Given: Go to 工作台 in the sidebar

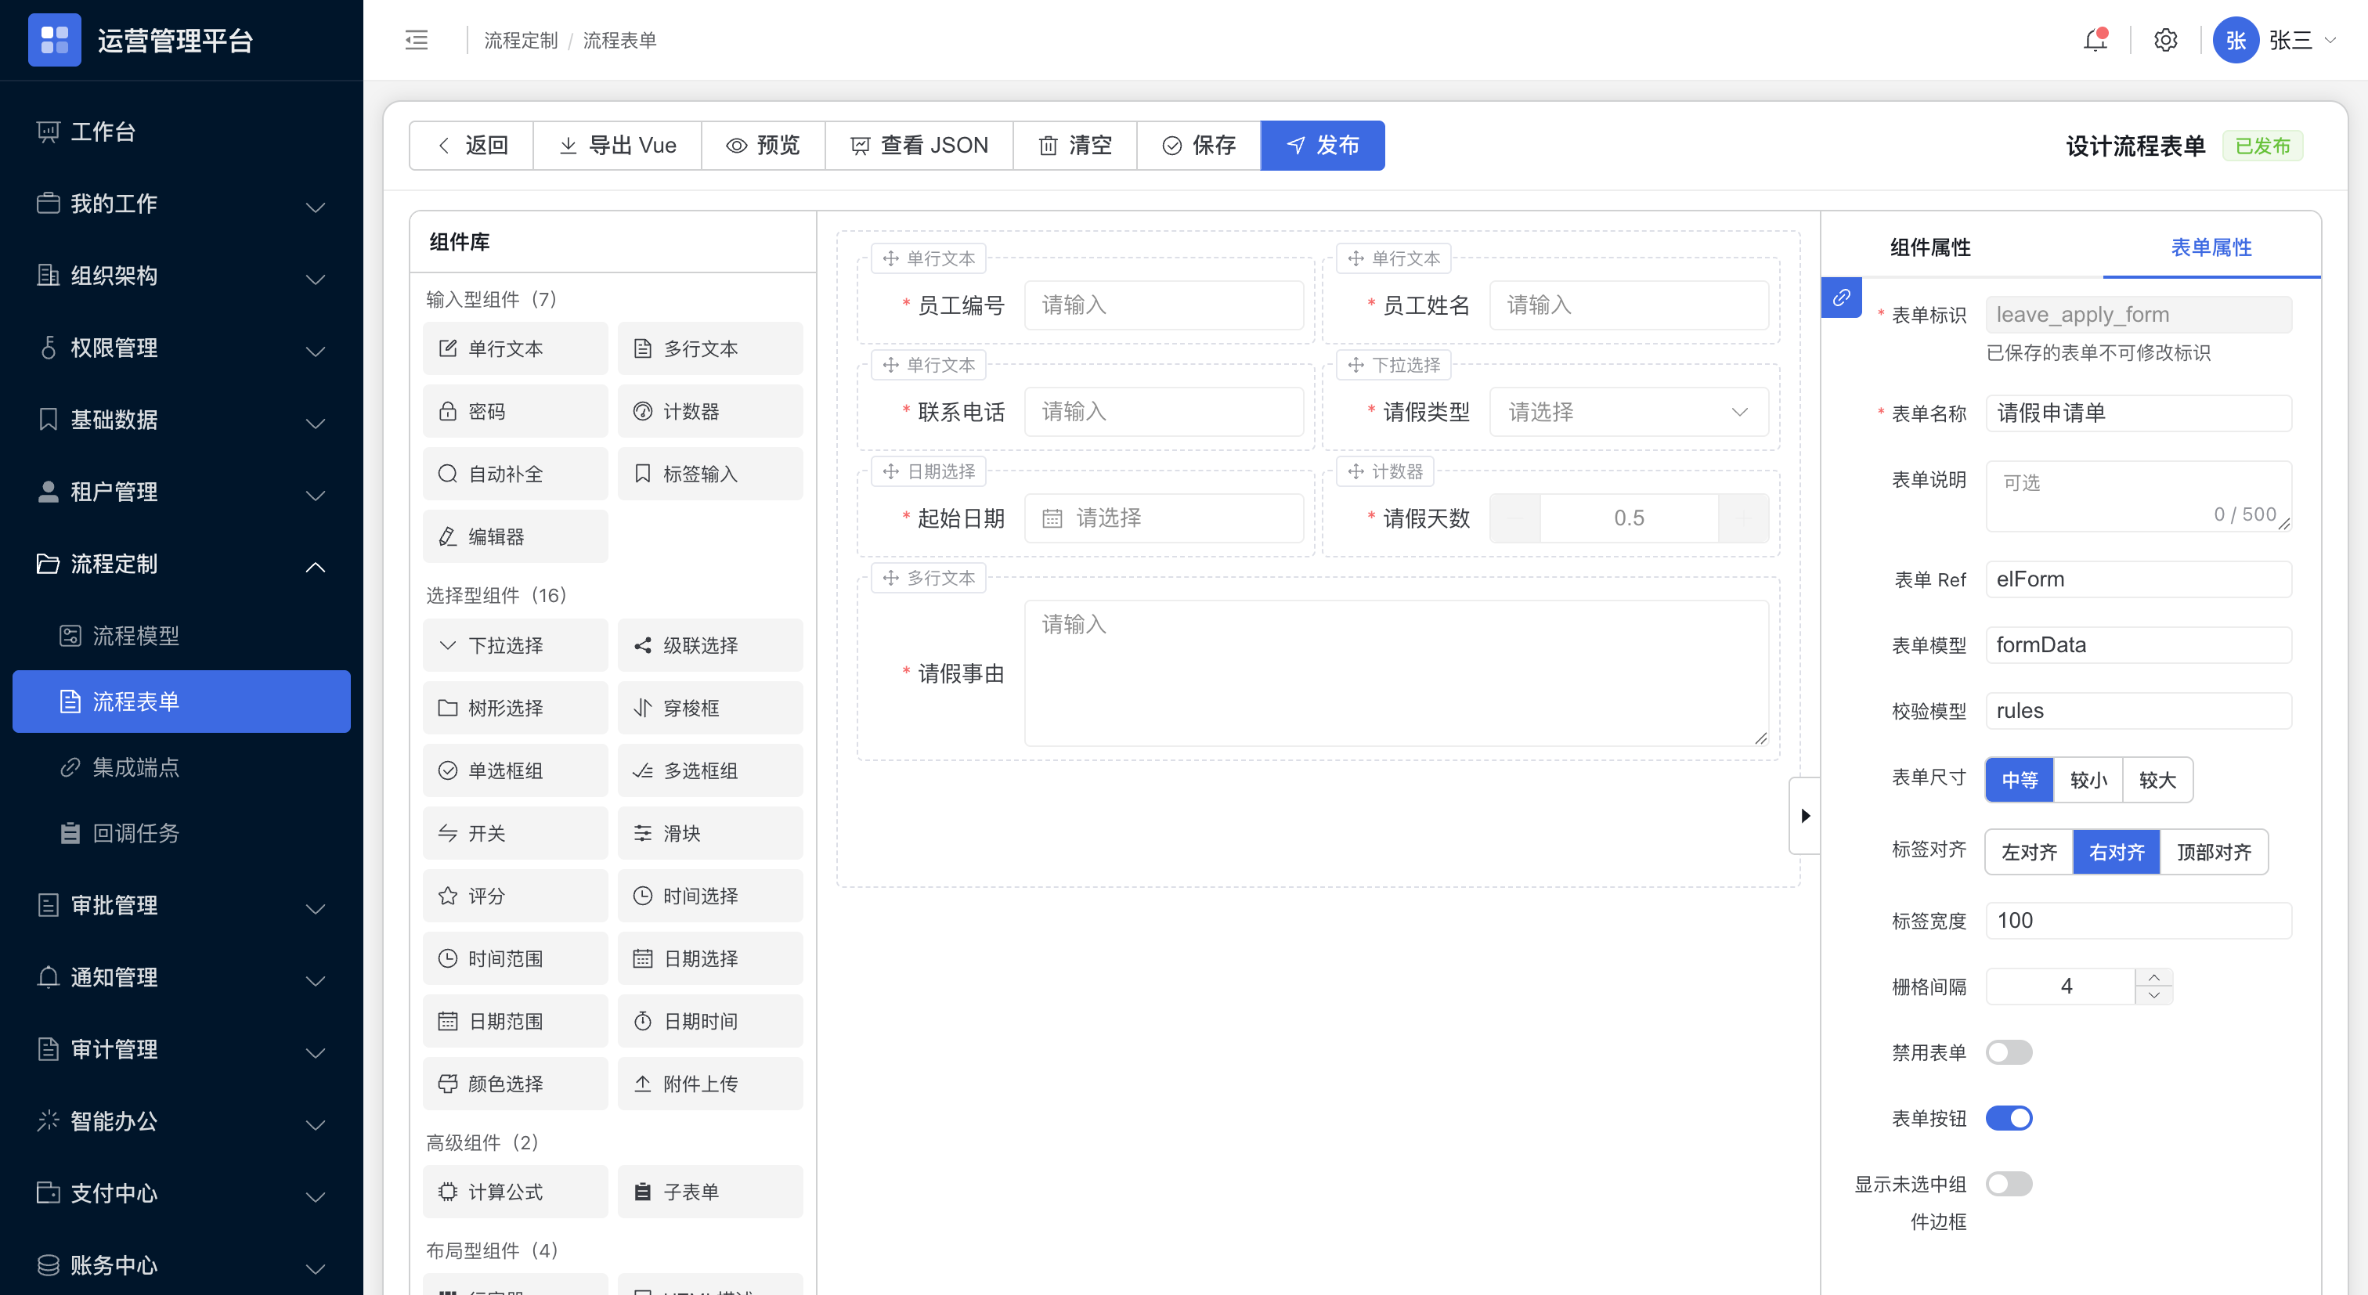Looking at the screenshot, I should [182, 132].
